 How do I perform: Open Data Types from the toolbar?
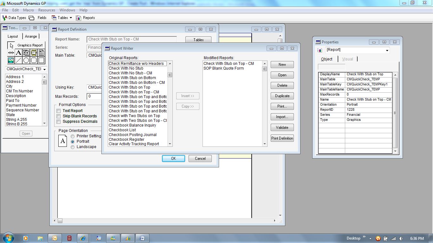click(14, 18)
